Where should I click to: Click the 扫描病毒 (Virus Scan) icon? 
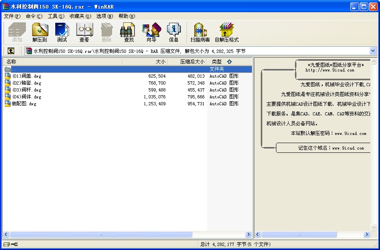point(200,33)
